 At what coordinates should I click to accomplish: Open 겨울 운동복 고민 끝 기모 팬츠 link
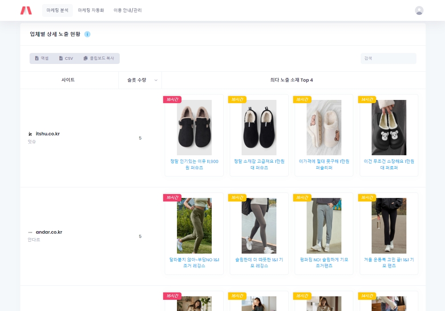point(389,263)
